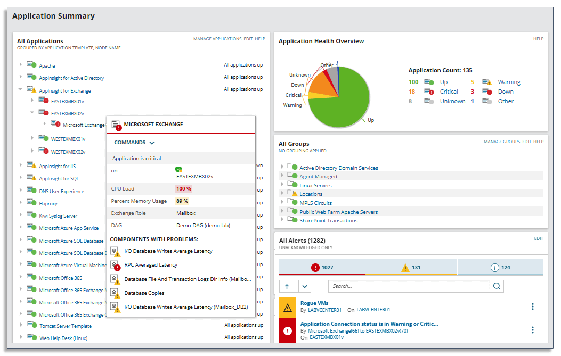Click the Public Web Farm Apache Servers group

pos(338,212)
